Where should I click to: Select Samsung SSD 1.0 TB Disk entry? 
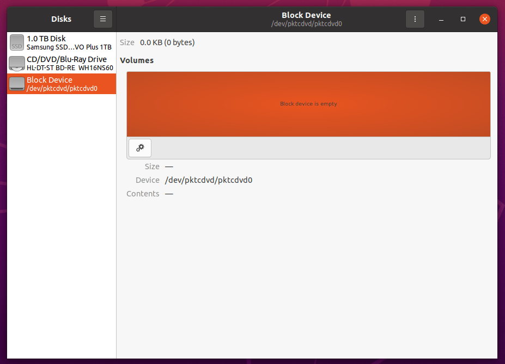click(62, 42)
